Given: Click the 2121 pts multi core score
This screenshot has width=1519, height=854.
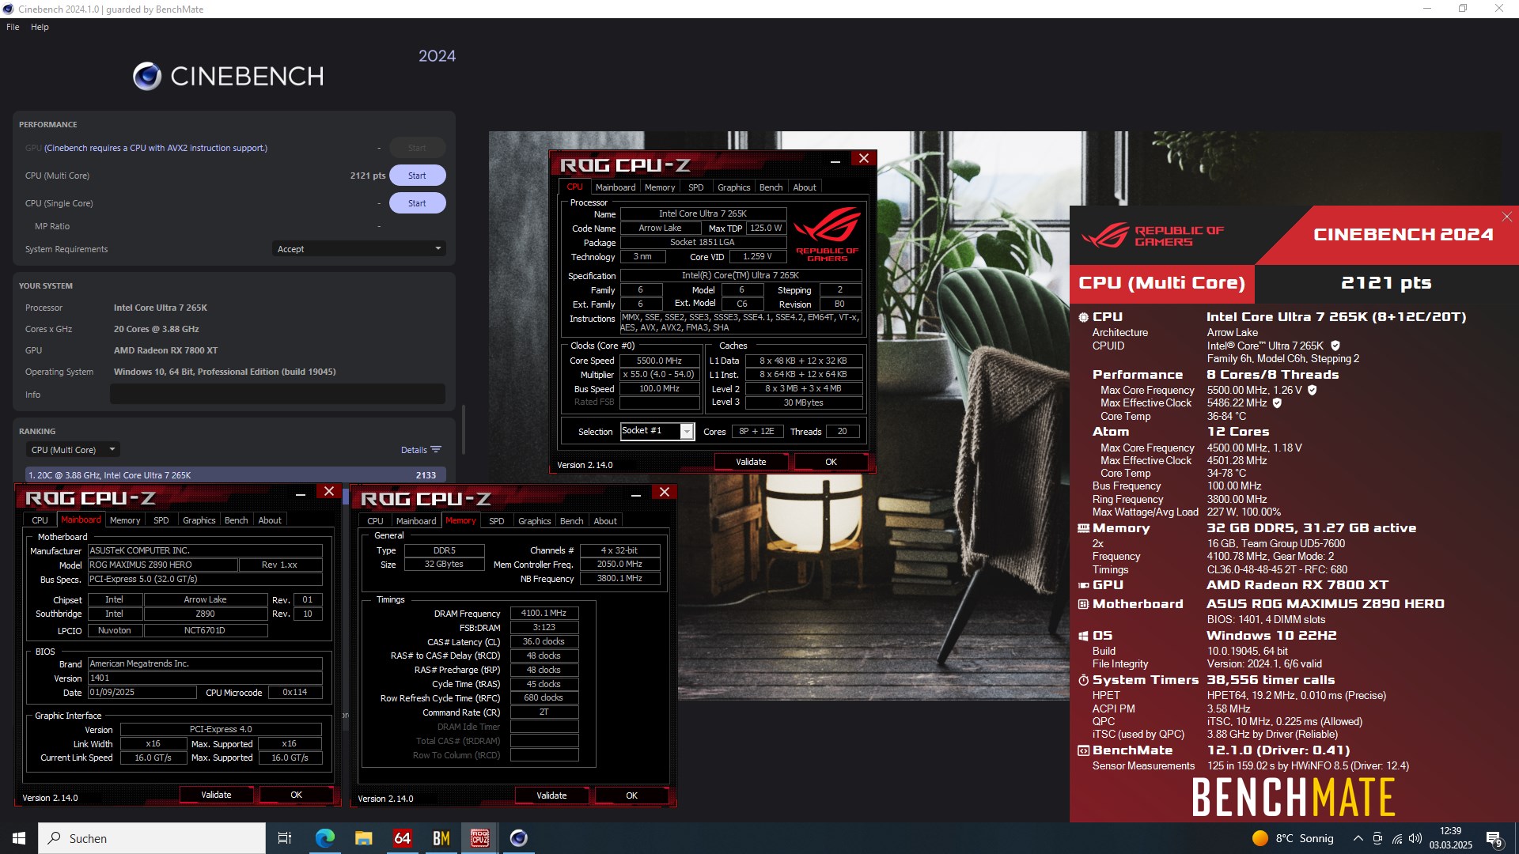Looking at the screenshot, I should 368,176.
